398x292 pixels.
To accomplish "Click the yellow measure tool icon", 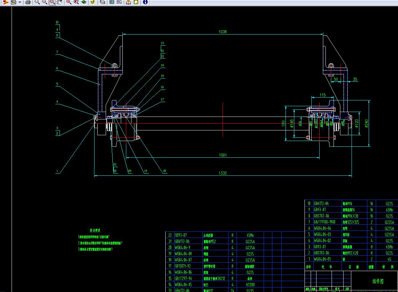I will click(x=93, y=2).
